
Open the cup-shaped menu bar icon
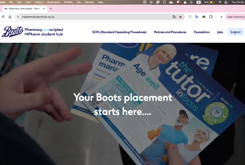point(164,2)
